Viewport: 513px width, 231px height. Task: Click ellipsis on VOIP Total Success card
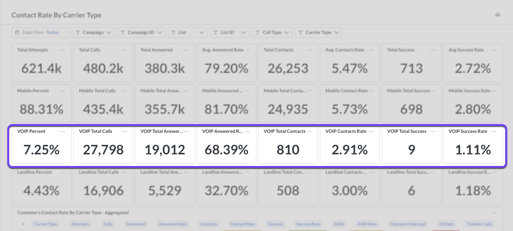pos(433,131)
